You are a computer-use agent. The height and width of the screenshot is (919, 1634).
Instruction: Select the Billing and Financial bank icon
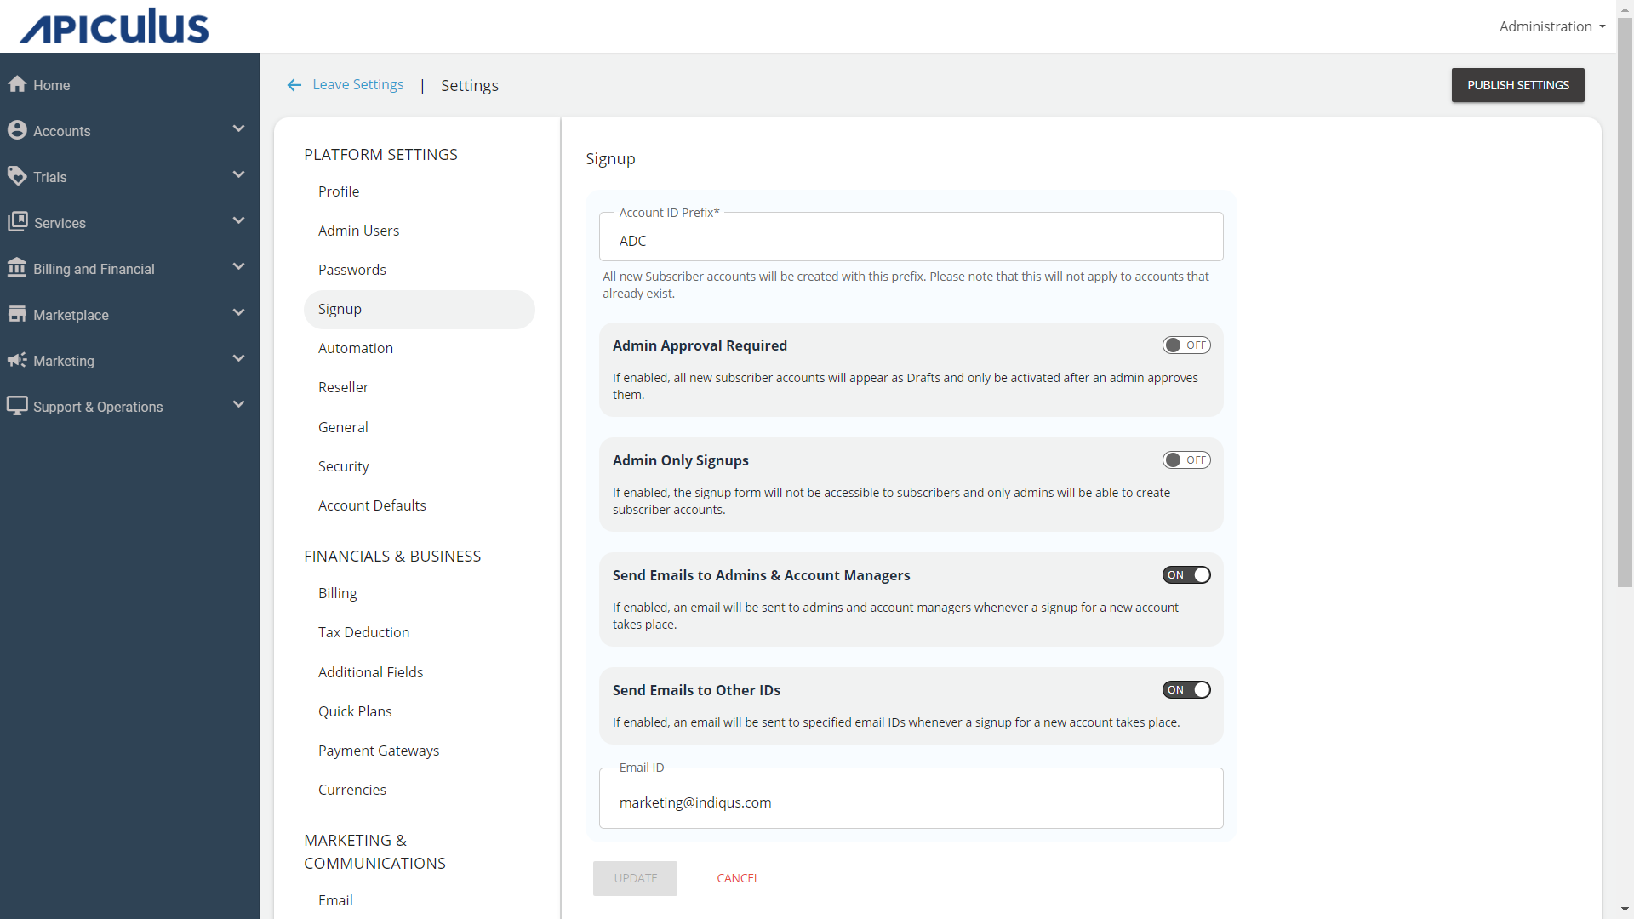pos(17,268)
